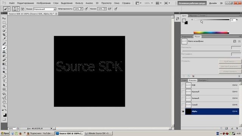Toggle tablet pressure for brush size
242x136 pixels.
116,9
